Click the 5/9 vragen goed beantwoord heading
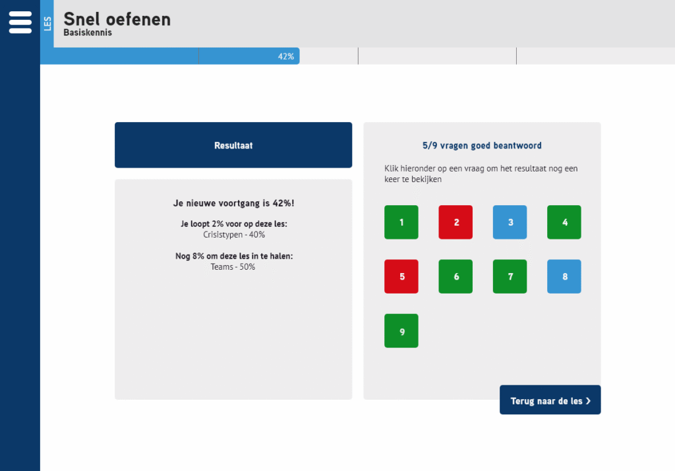This screenshot has width=675, height=471. click(482, 146)
